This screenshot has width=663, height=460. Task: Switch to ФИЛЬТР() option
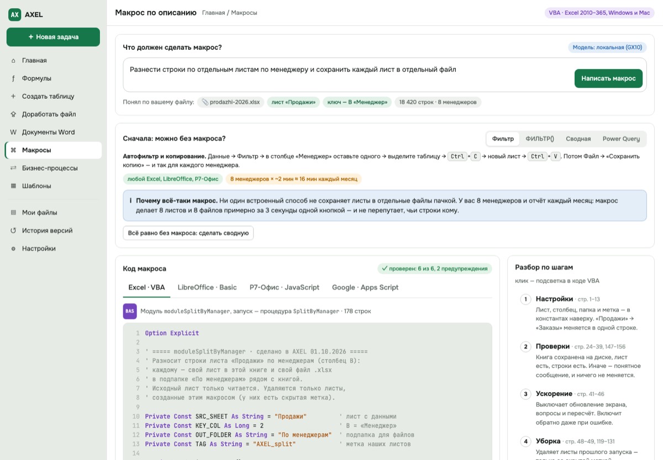pos(540,139)
